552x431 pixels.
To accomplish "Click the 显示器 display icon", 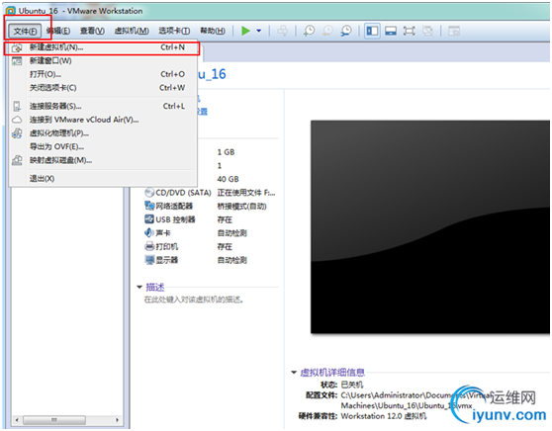I will (149, 260).
